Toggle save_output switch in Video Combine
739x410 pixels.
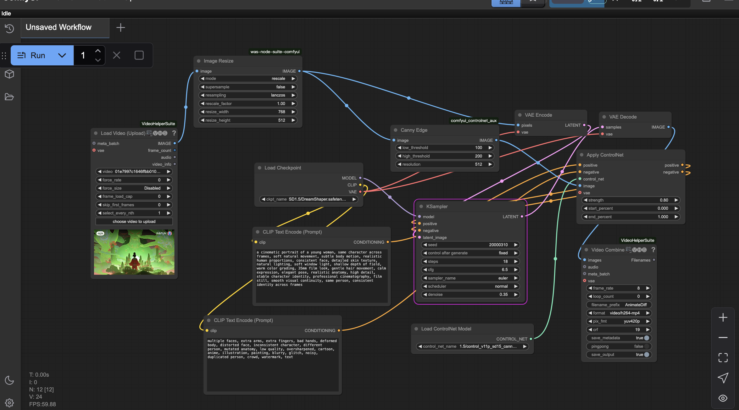646,355
